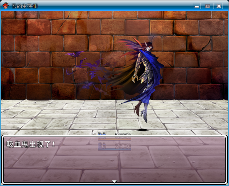The image size is (229, 186).
Task: Click the orange HP gauge bar
Action: 114,139
